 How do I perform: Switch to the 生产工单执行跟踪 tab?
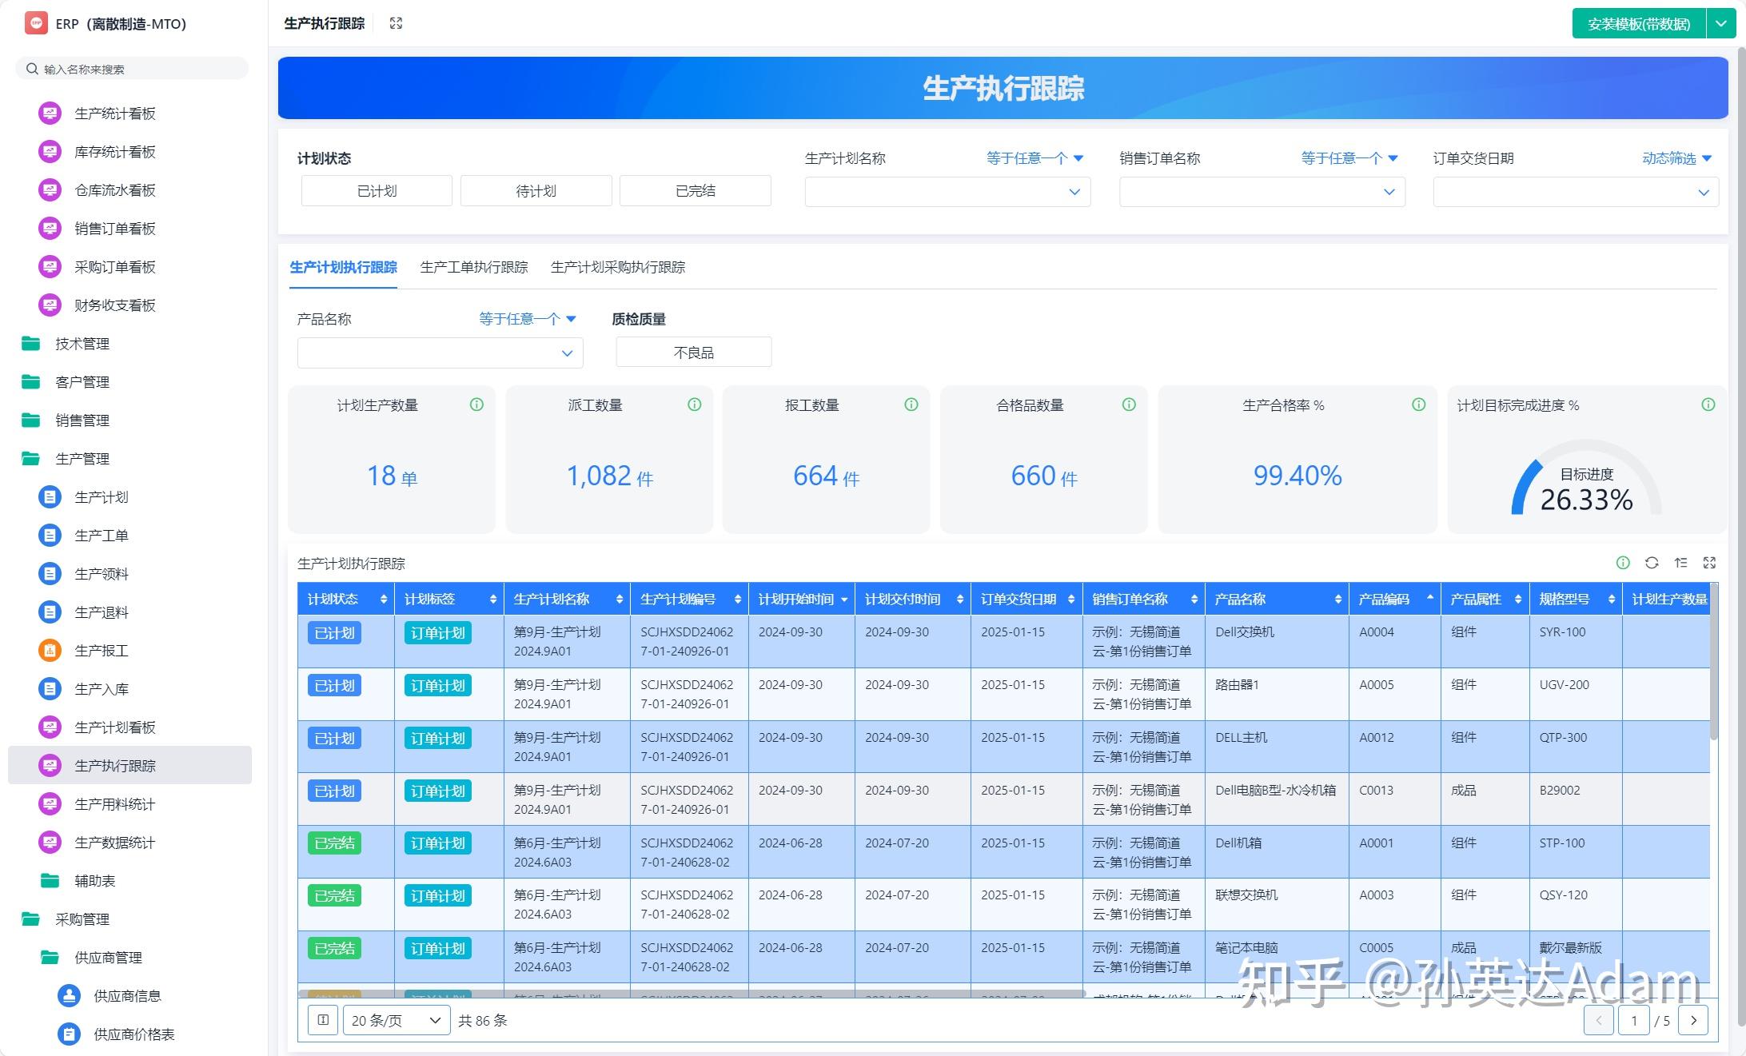[x=474, y=267]
